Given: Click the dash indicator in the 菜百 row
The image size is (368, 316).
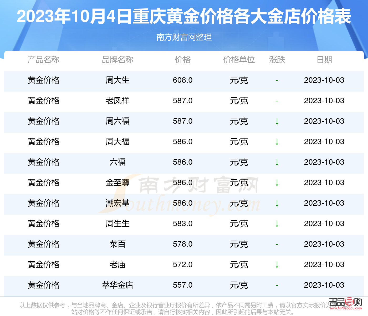Looking at the screenshot, I should coord(277,244).
